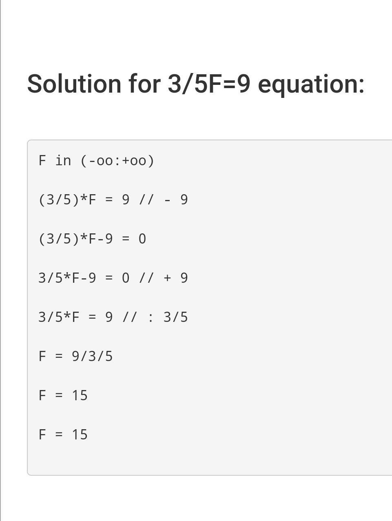Viewport: 392px width, 521px height.
Task: Click the '// : 3/5' step annotation
Action: click(155, 317)
